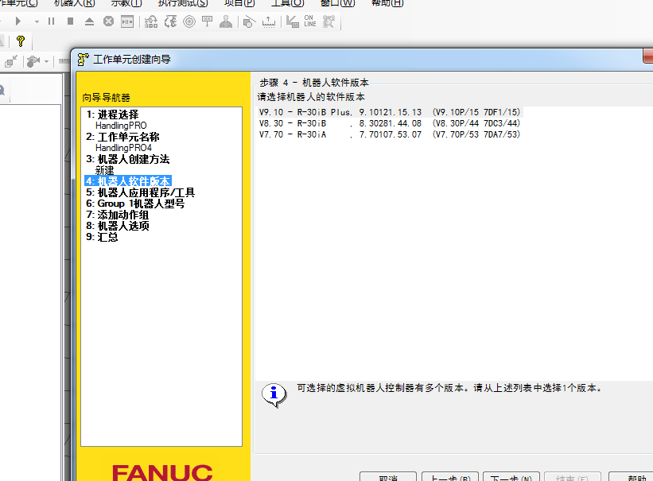Click the Stop (square) toolbar icon

70,21
